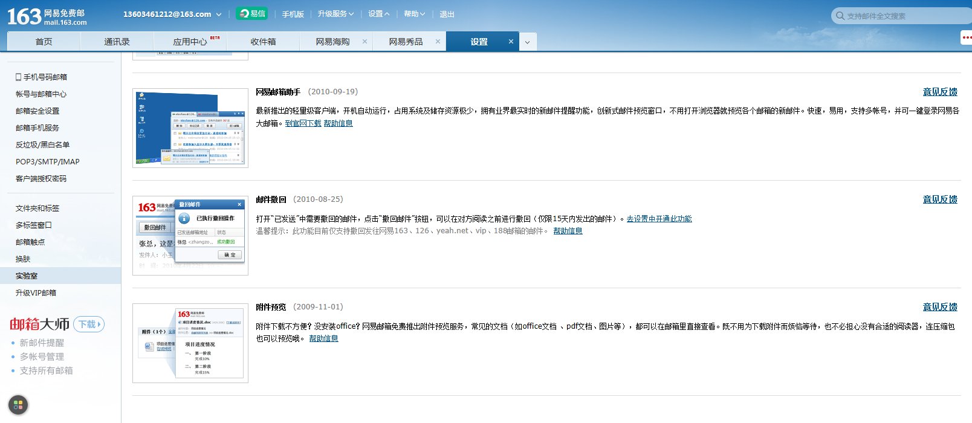Close the 网易秀品 tab

[438, 42]
